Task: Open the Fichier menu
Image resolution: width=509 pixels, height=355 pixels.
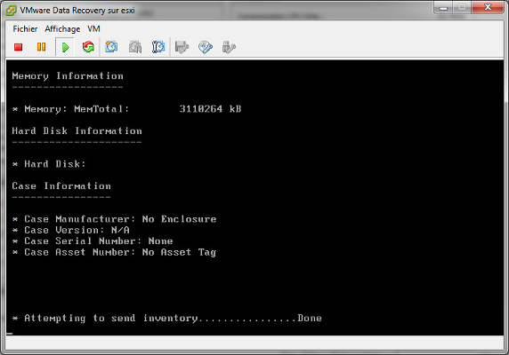Action: 25,29
